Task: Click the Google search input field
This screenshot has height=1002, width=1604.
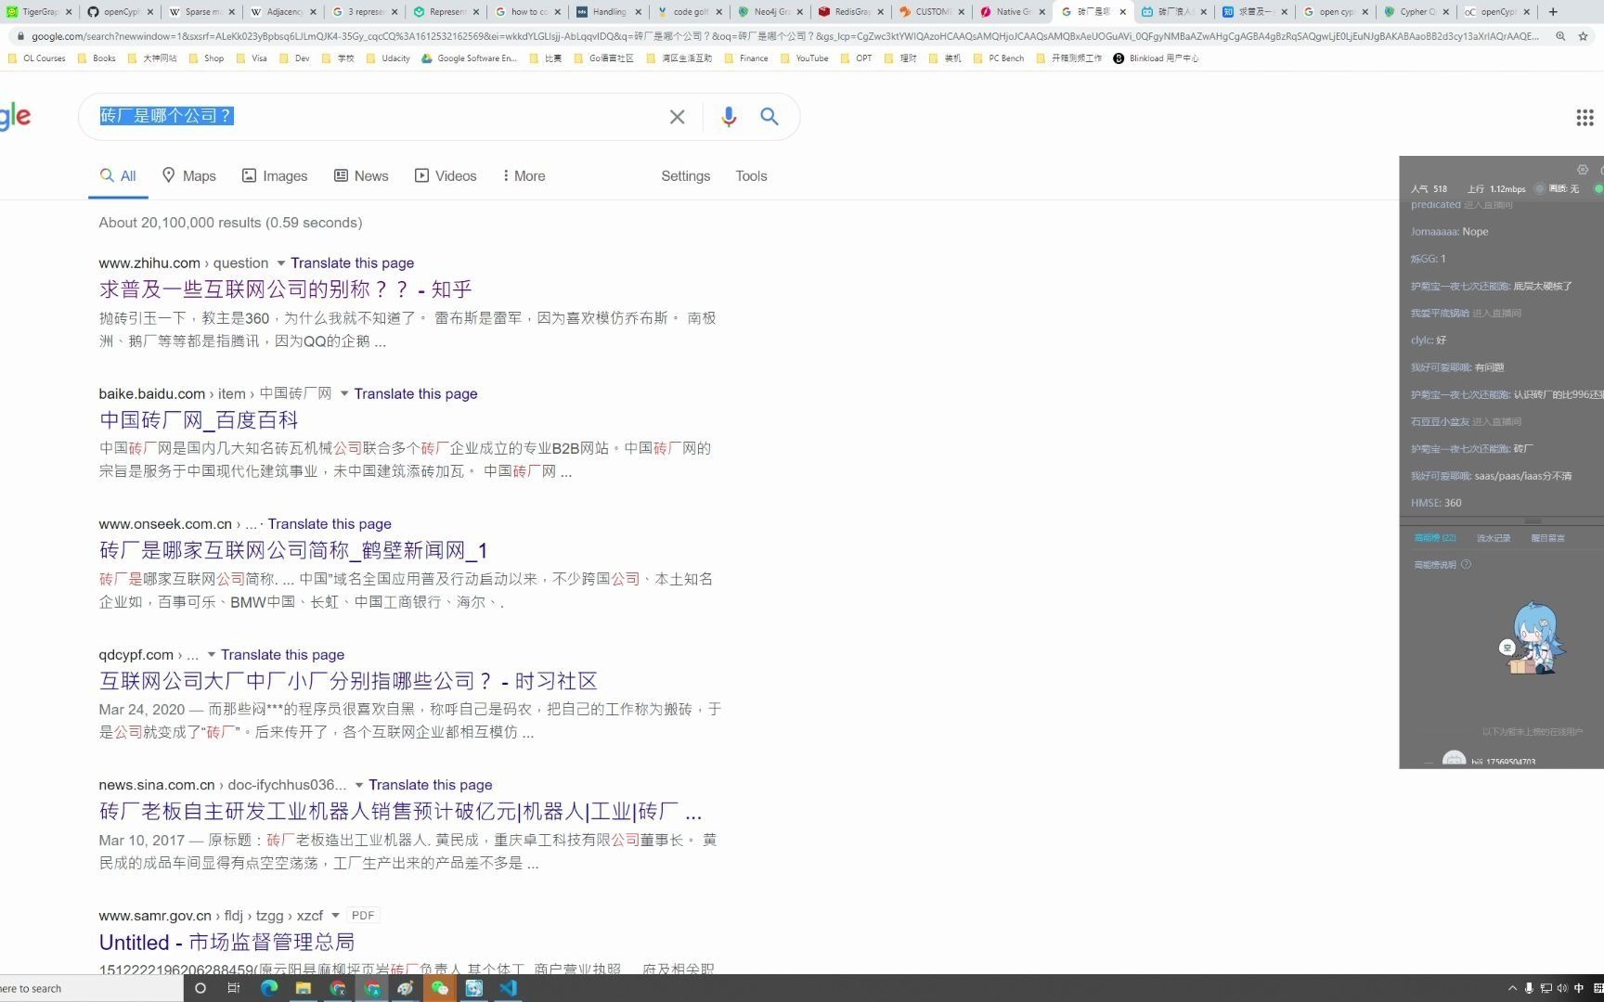Action: click(x=376, y=117)
